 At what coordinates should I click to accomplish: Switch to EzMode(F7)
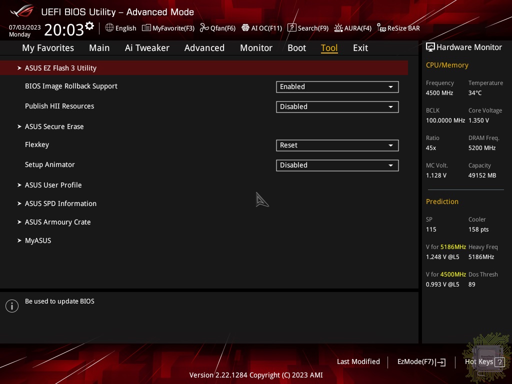[x=420, y=362]
